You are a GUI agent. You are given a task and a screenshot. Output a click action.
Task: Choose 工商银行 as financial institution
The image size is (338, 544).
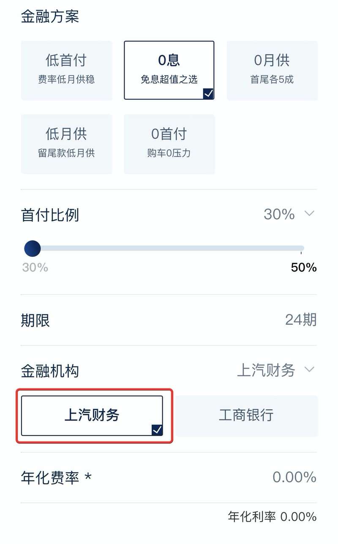tap(246, 416)
